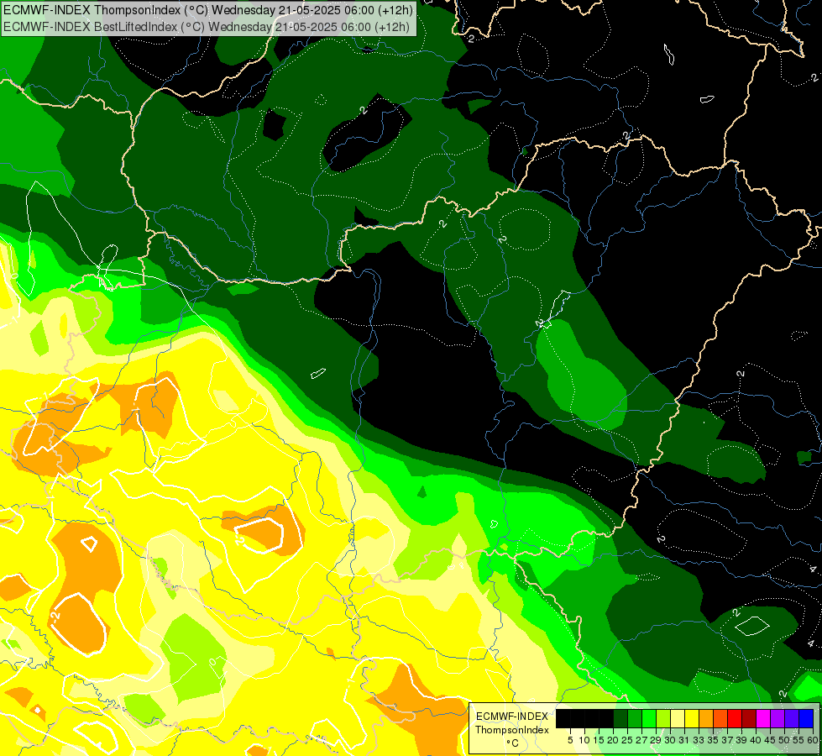Viewport: 822px width, 756px height.
Task: Click the ECMWF-INDEX label in the legend box
Action: tap(512, 717)
